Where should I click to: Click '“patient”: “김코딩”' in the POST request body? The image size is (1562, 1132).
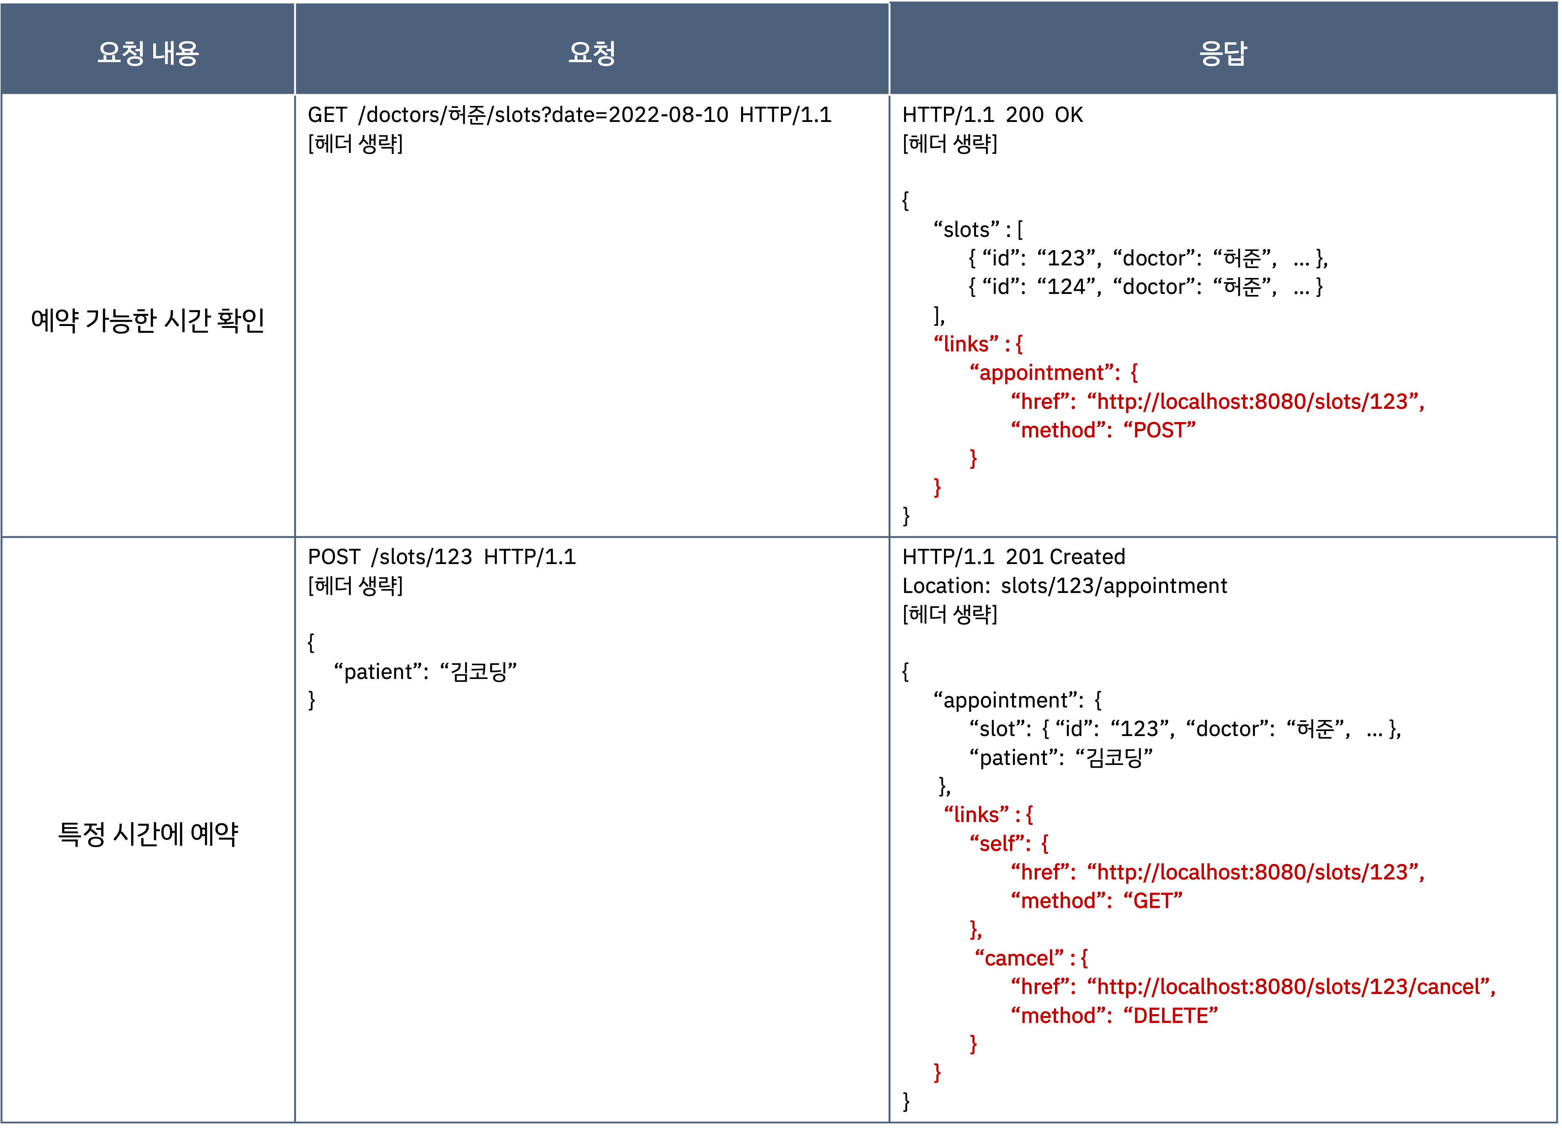pyautogui.click(x=426, y=672)
